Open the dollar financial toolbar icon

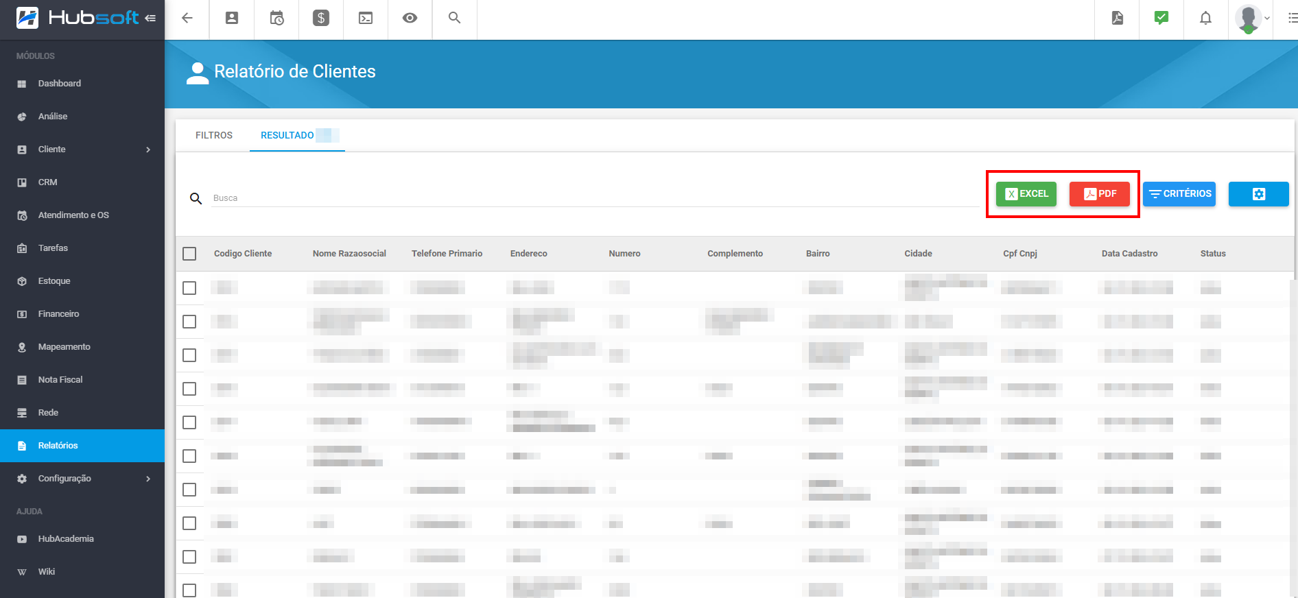coord(321,19)
